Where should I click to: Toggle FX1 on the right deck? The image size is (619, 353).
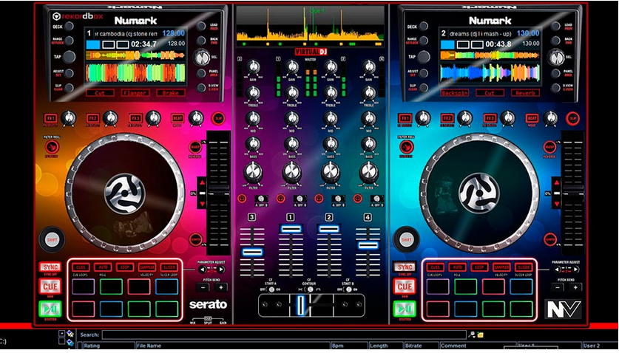405,118
